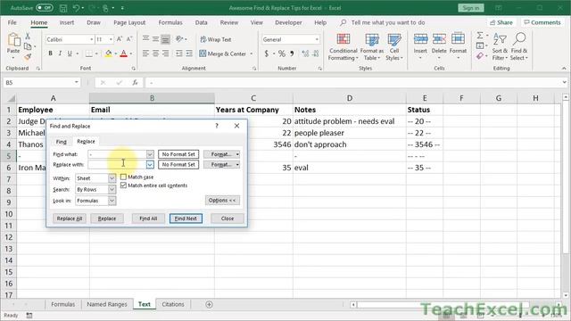This screenshot has width=571, height=321.
Task: Apply Comma Style format
Action: [292, 53]
